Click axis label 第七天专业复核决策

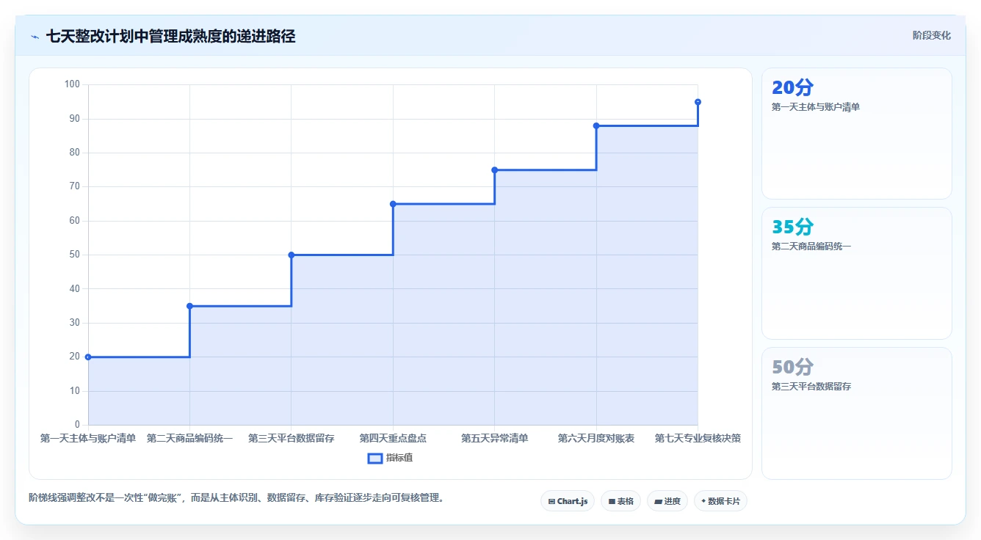(x=698, y=439)
